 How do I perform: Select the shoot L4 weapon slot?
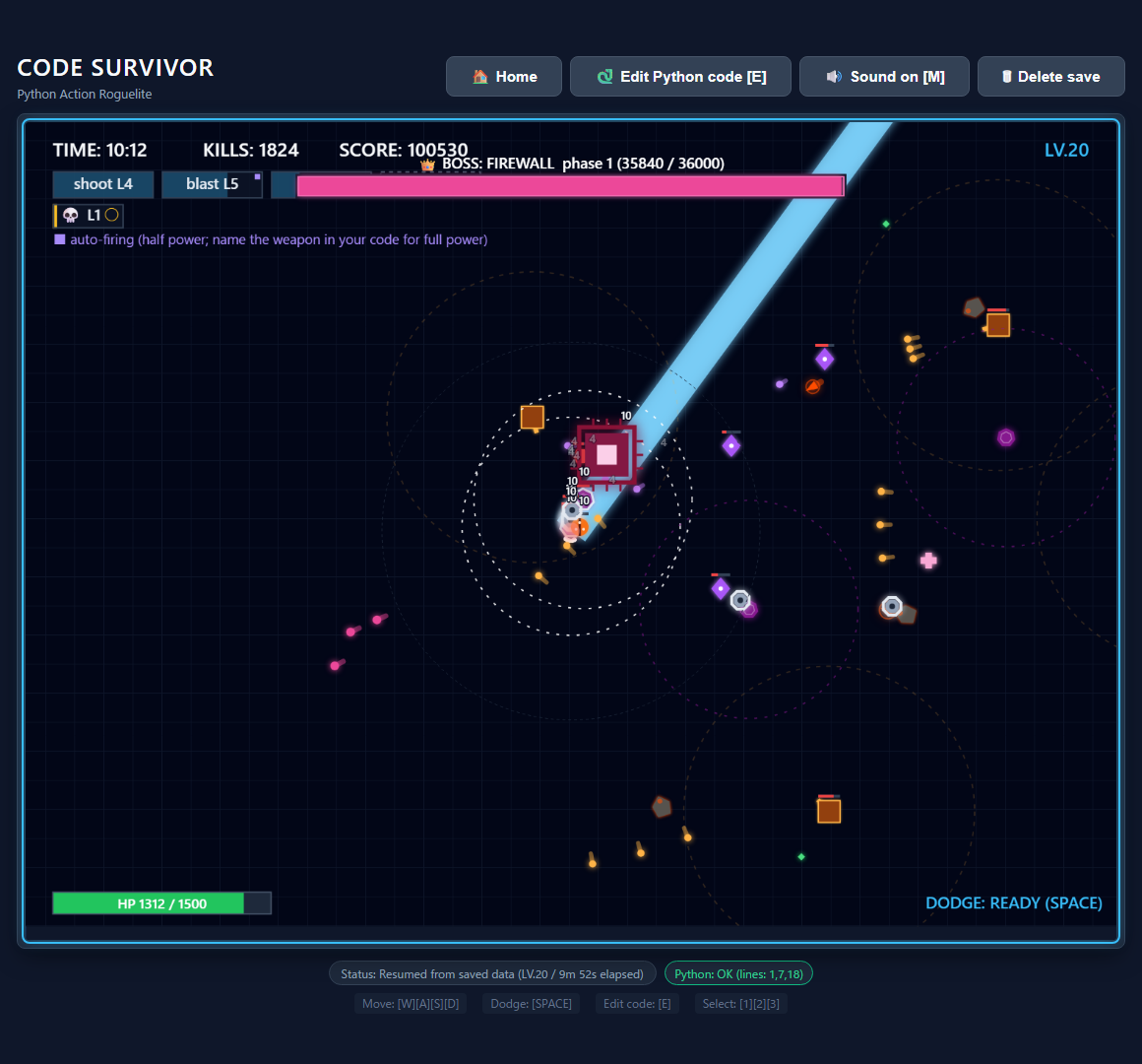(x=102, y=184)
